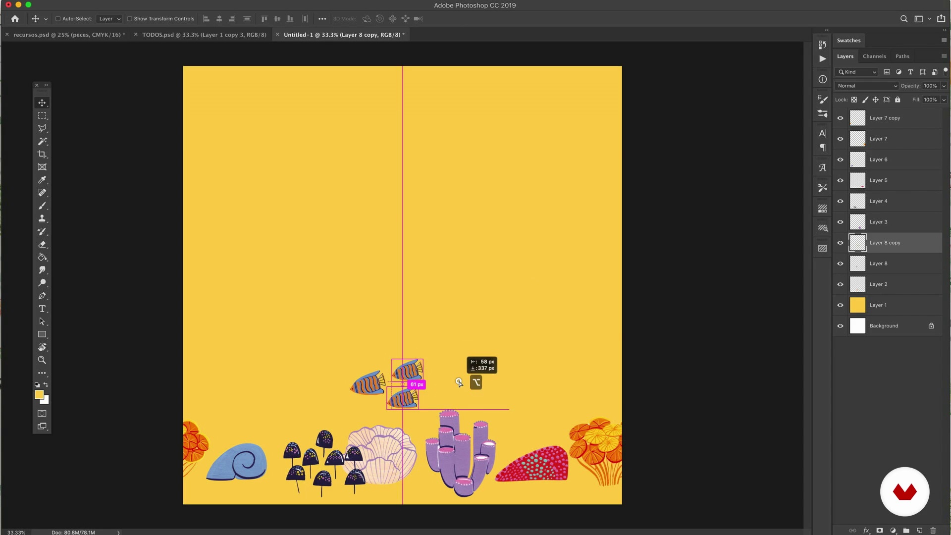Open the Kind layer filter dropdown
Viewport: 951px width, 535px height.
pyautogui.click(x=857, y=72)
